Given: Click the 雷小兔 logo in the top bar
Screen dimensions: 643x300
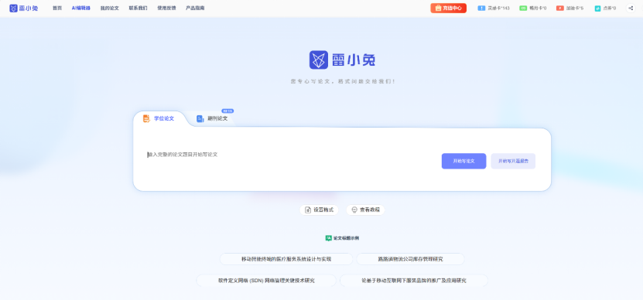Looking at the screenshot, I should coord(24,9).
